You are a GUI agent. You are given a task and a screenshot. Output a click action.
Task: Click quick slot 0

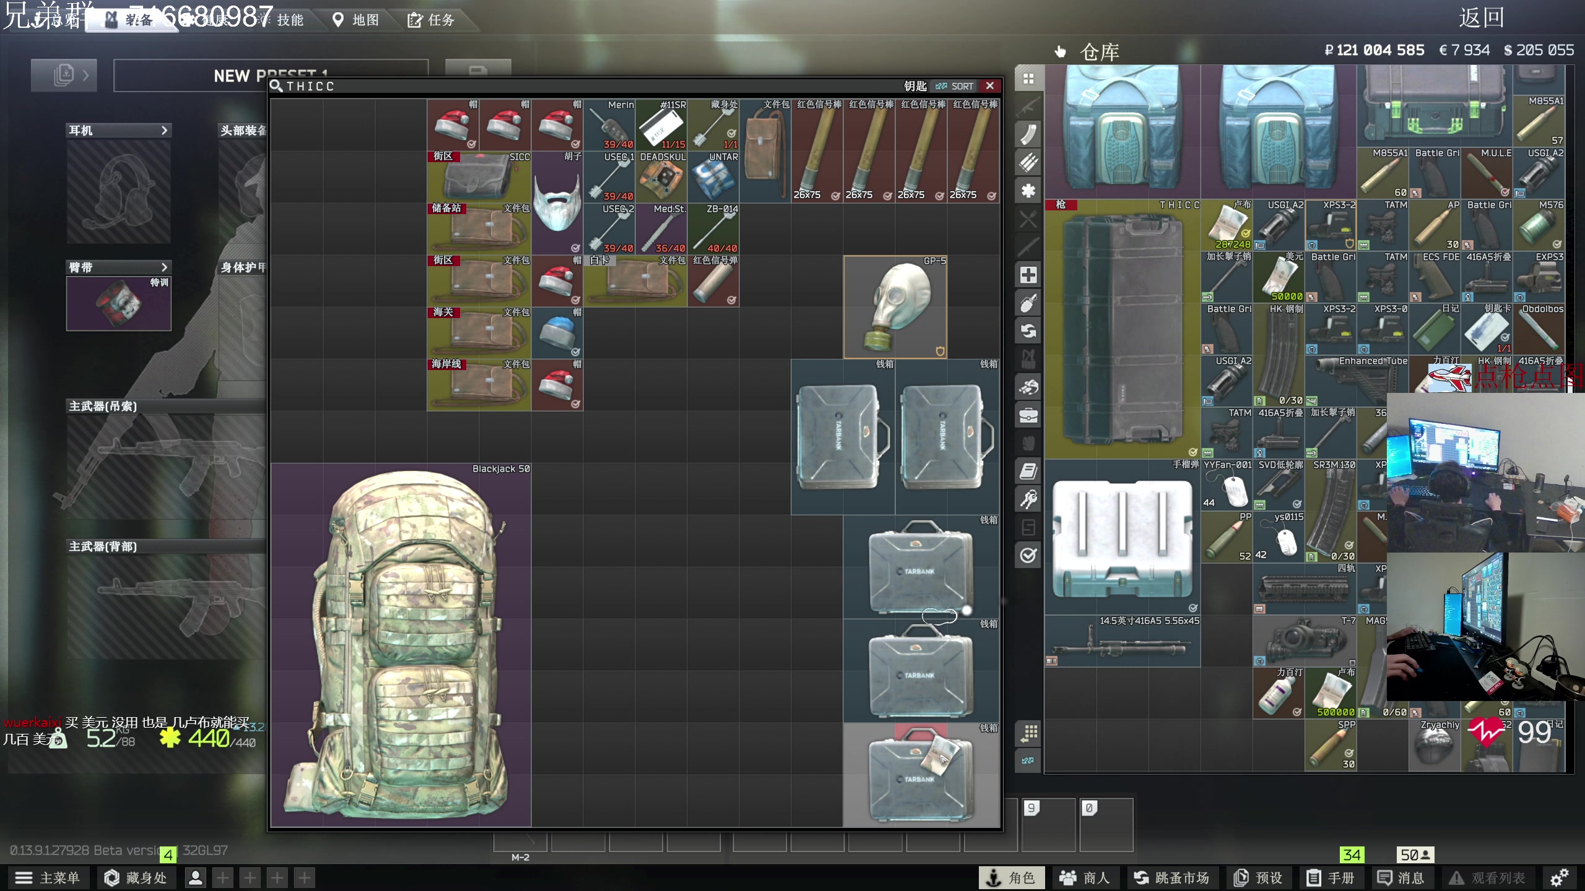(1107, 824)
